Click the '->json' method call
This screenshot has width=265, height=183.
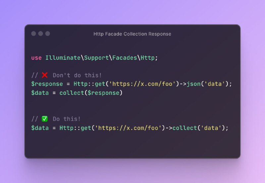190,84
